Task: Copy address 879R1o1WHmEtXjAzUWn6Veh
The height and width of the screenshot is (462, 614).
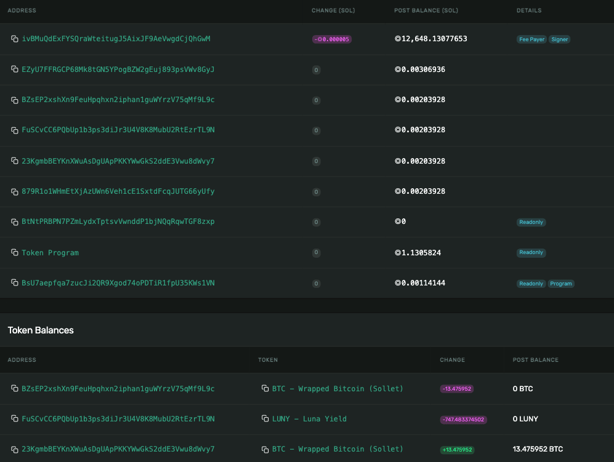Action: 15,191
